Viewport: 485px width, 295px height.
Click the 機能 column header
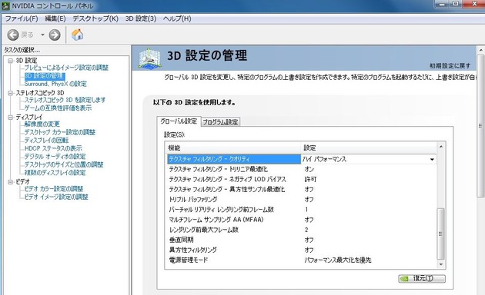[233, 147]
